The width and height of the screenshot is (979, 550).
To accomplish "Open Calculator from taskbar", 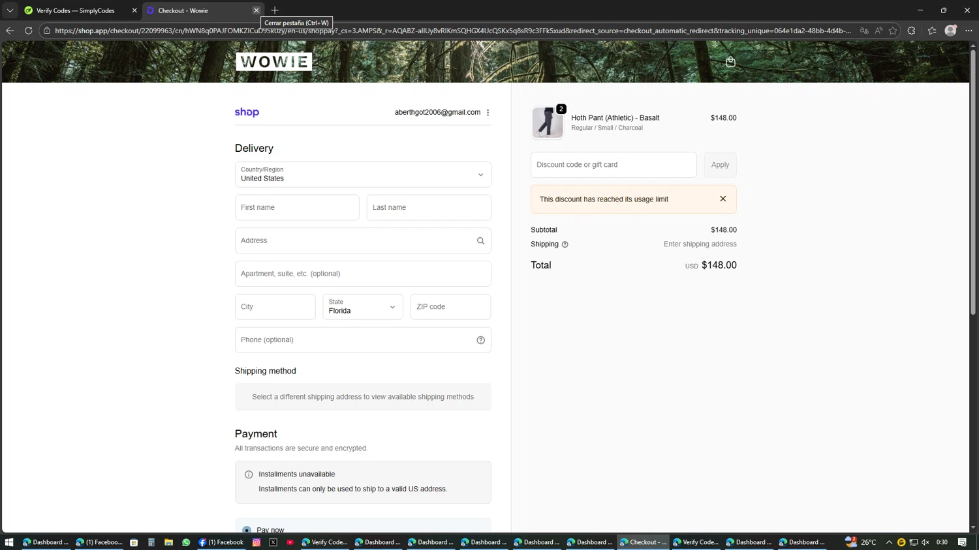I will tap(151, 542).
